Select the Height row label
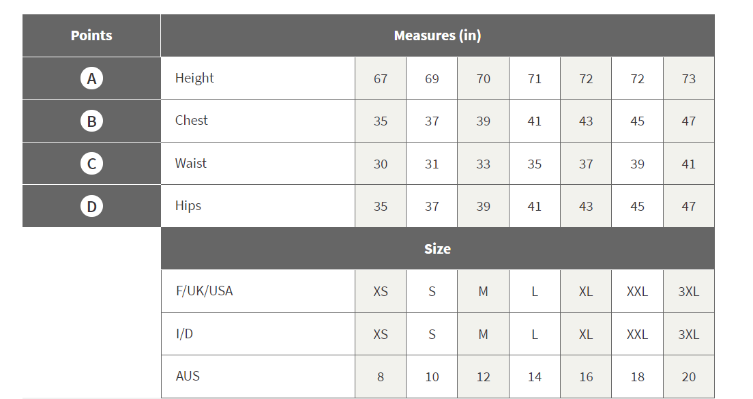This screenshot has height=399, width=753. [x=194, y=78]
